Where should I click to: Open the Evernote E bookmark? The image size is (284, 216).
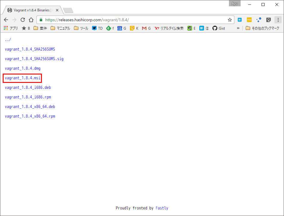click(x=192, y=28)
